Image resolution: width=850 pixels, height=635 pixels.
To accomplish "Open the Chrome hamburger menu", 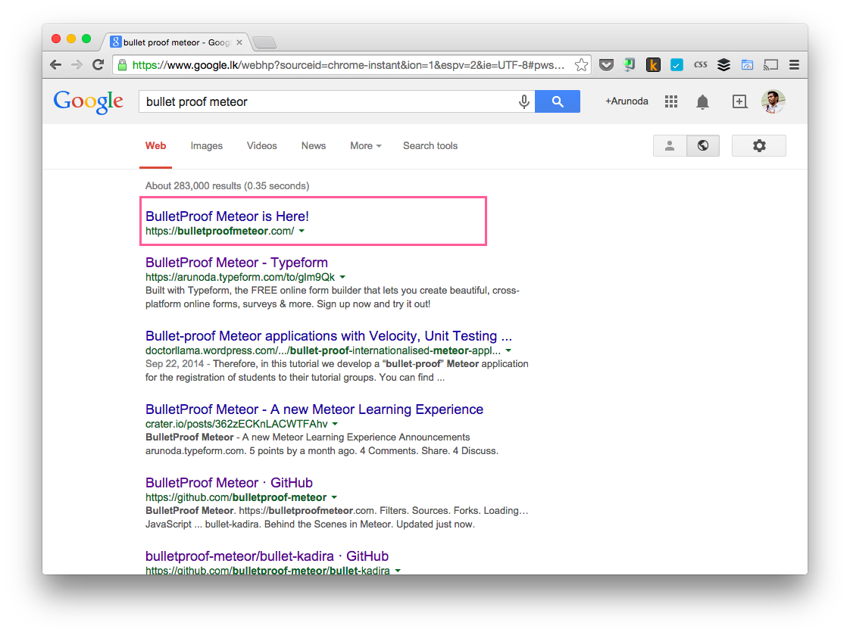I will tap(794, 65).
